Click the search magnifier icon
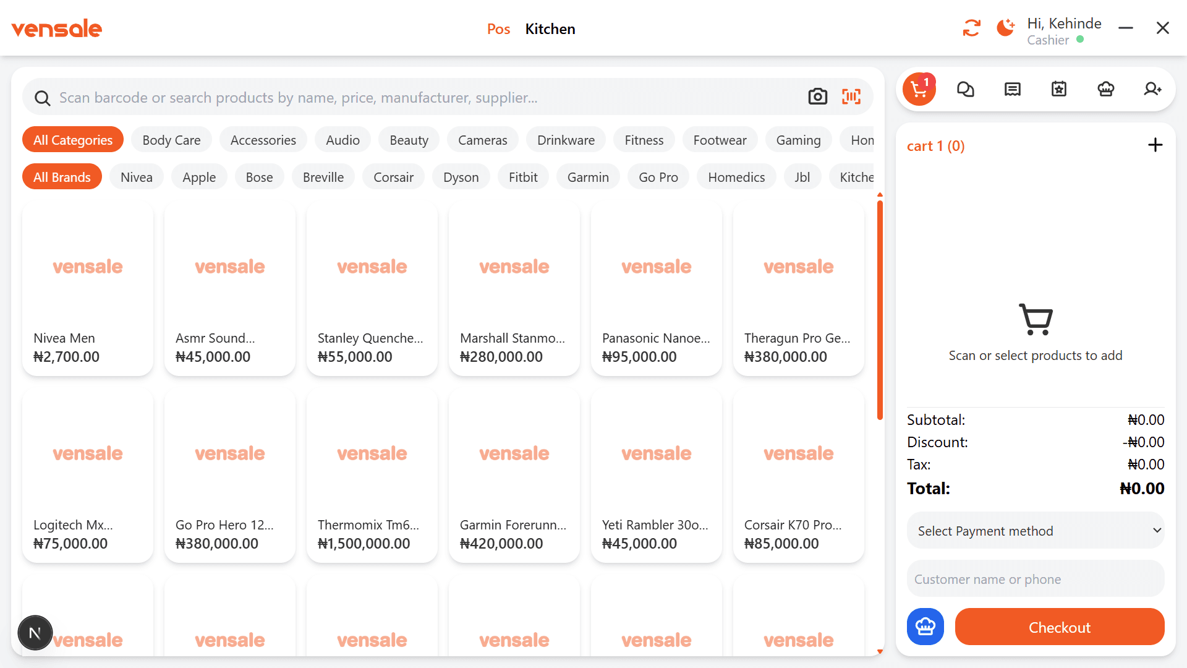Viewport: 1187px width, 668px height. pos(42,98)
